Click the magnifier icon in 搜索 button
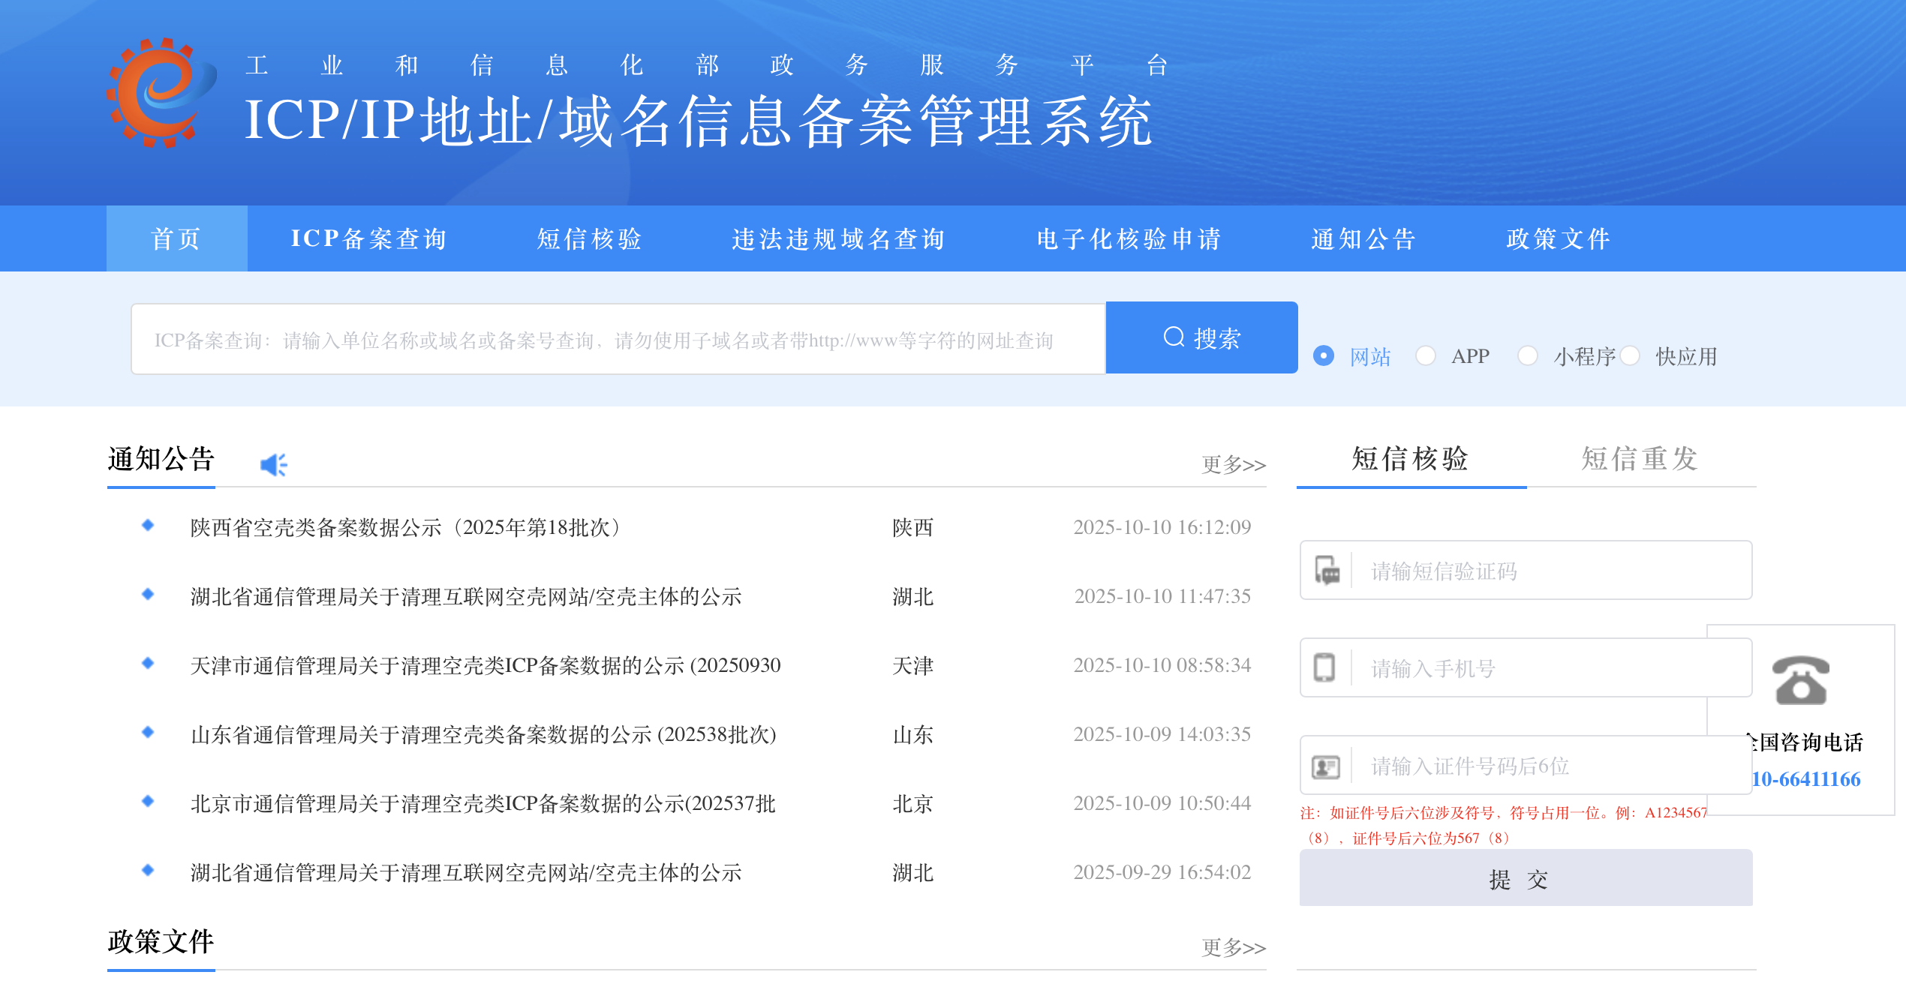The width and height of the screenshot is (1906, 987). click(1174, 337)
